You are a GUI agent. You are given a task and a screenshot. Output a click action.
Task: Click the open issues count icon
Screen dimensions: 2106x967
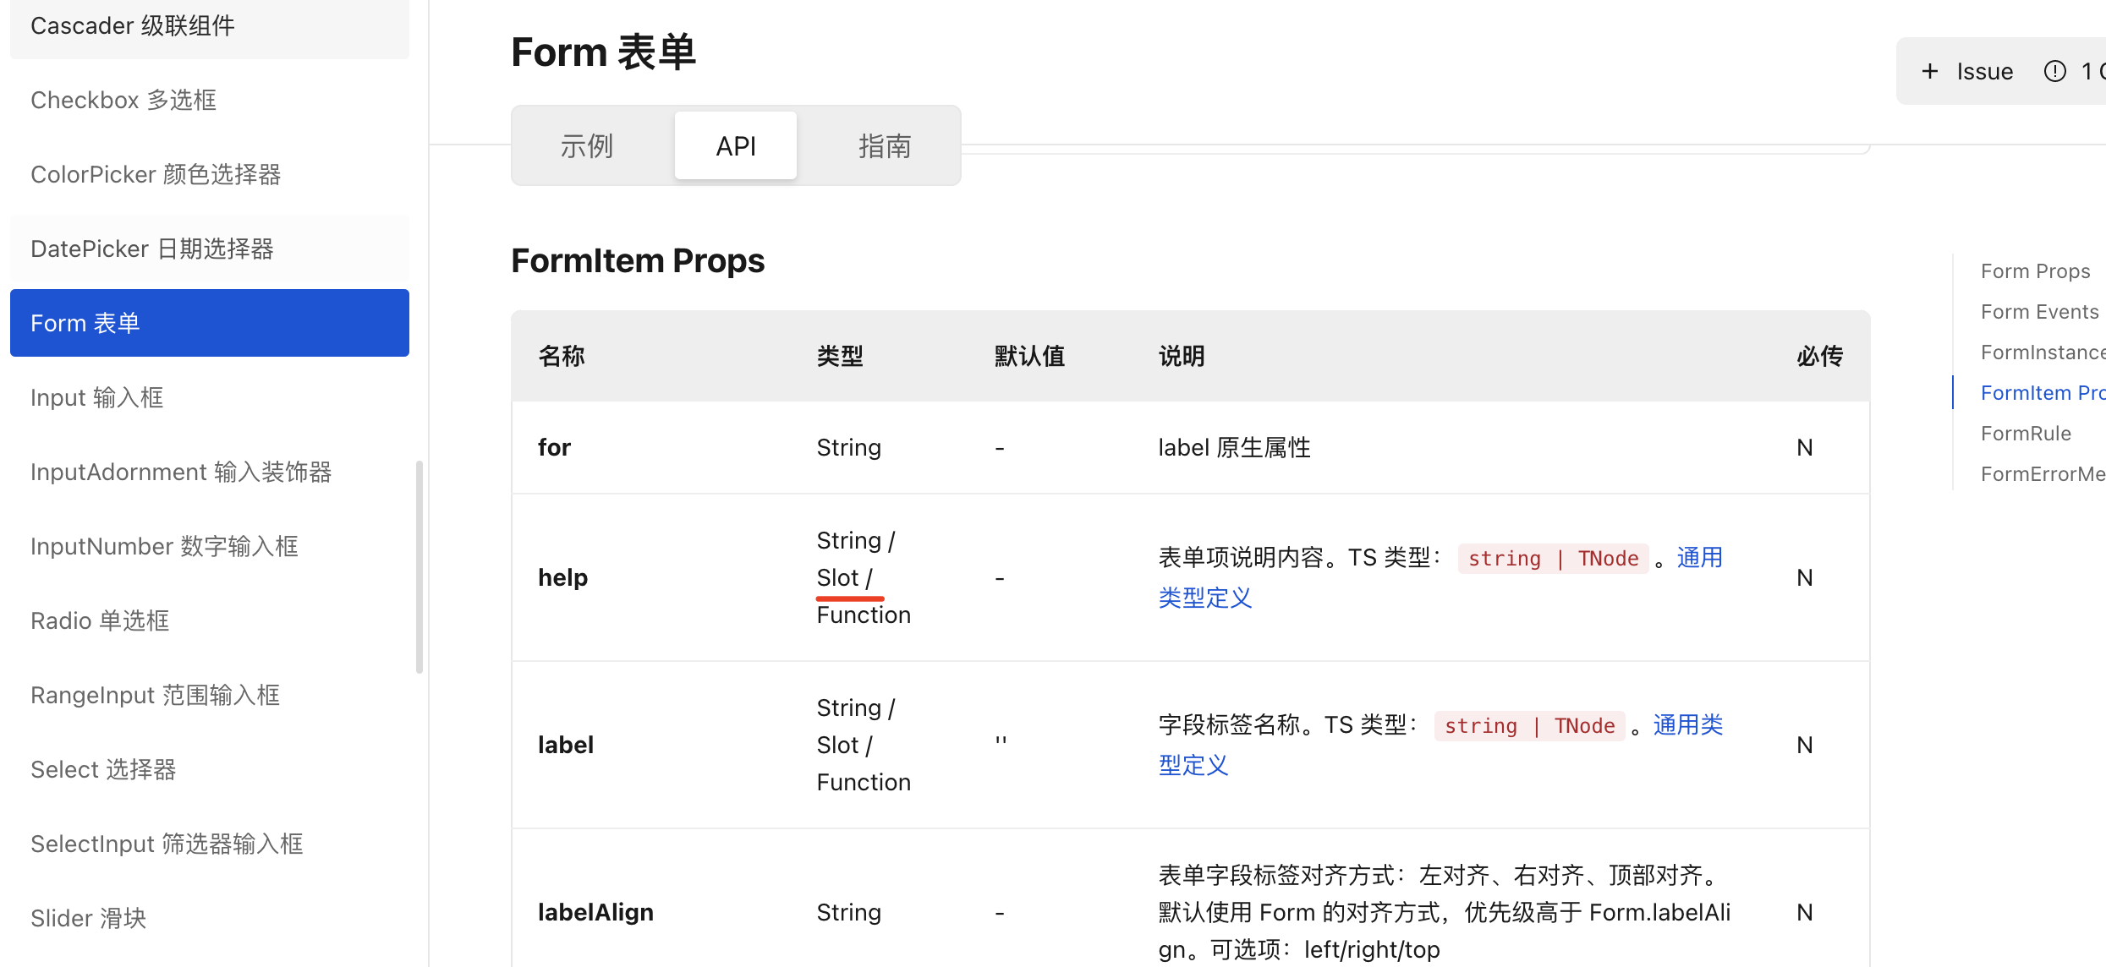pyautogui.click(x=2054, y=71)
